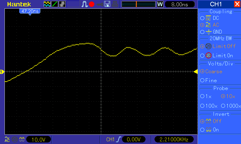Select Fine Volts/Div adjustment
This screenshot has width=241, height=144.
[x=202, y=80]
